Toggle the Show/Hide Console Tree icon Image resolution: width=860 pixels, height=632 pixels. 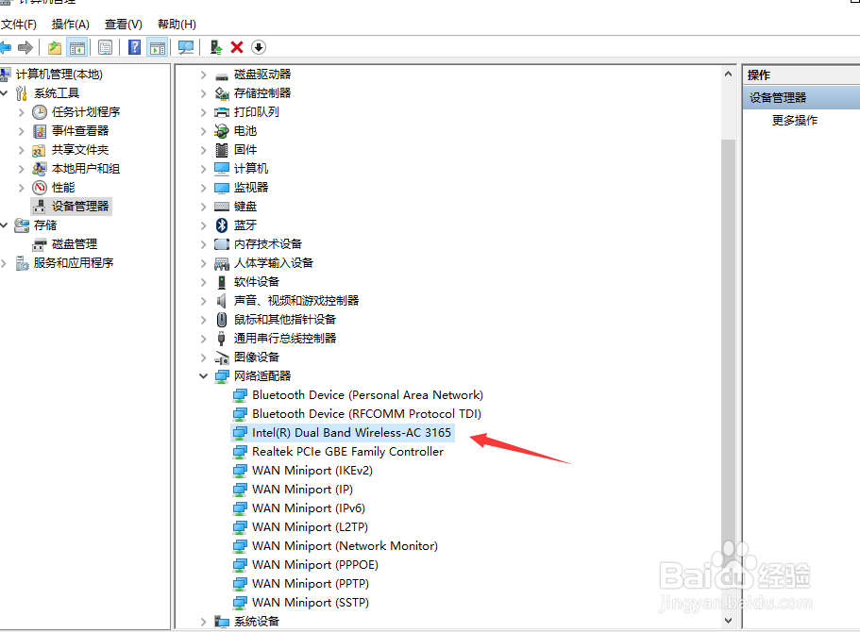click(77, 48)
